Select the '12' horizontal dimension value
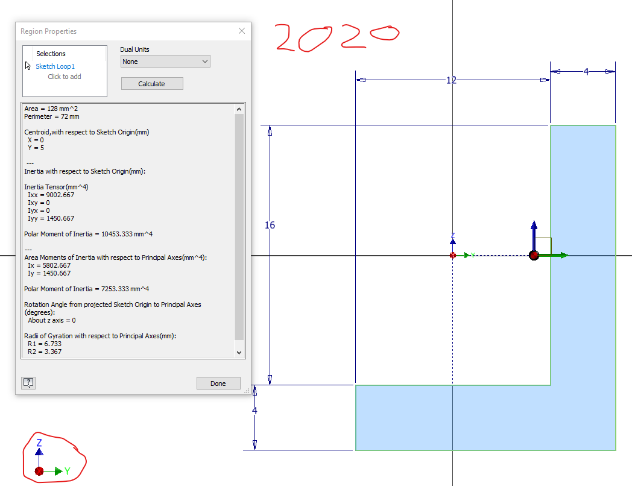632x486 pixels. (451, 80)
